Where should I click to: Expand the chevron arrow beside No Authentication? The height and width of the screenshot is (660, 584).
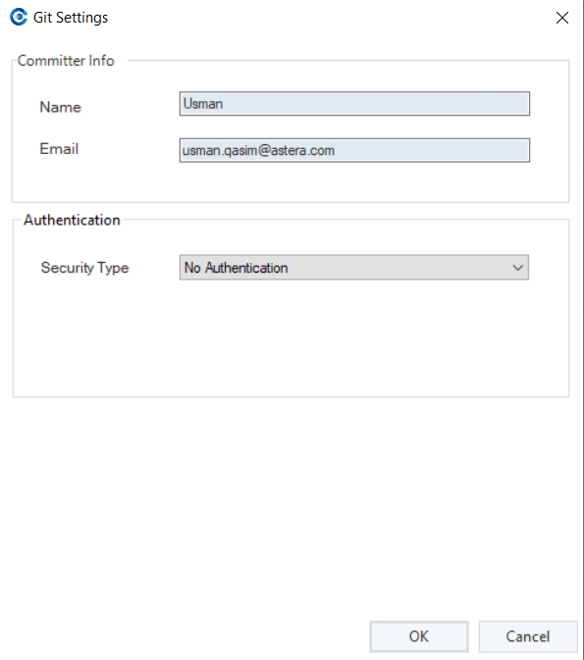coord(517,268)
